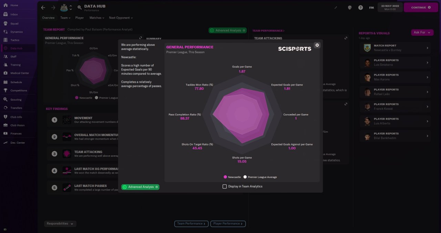
Task: Go forward with the right arrow
Action: pyautogui.click(x=53, y=8)
